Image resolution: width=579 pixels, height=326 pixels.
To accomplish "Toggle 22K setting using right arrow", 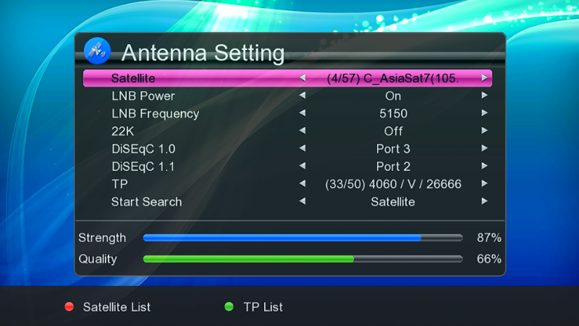I will click(484, 131).
